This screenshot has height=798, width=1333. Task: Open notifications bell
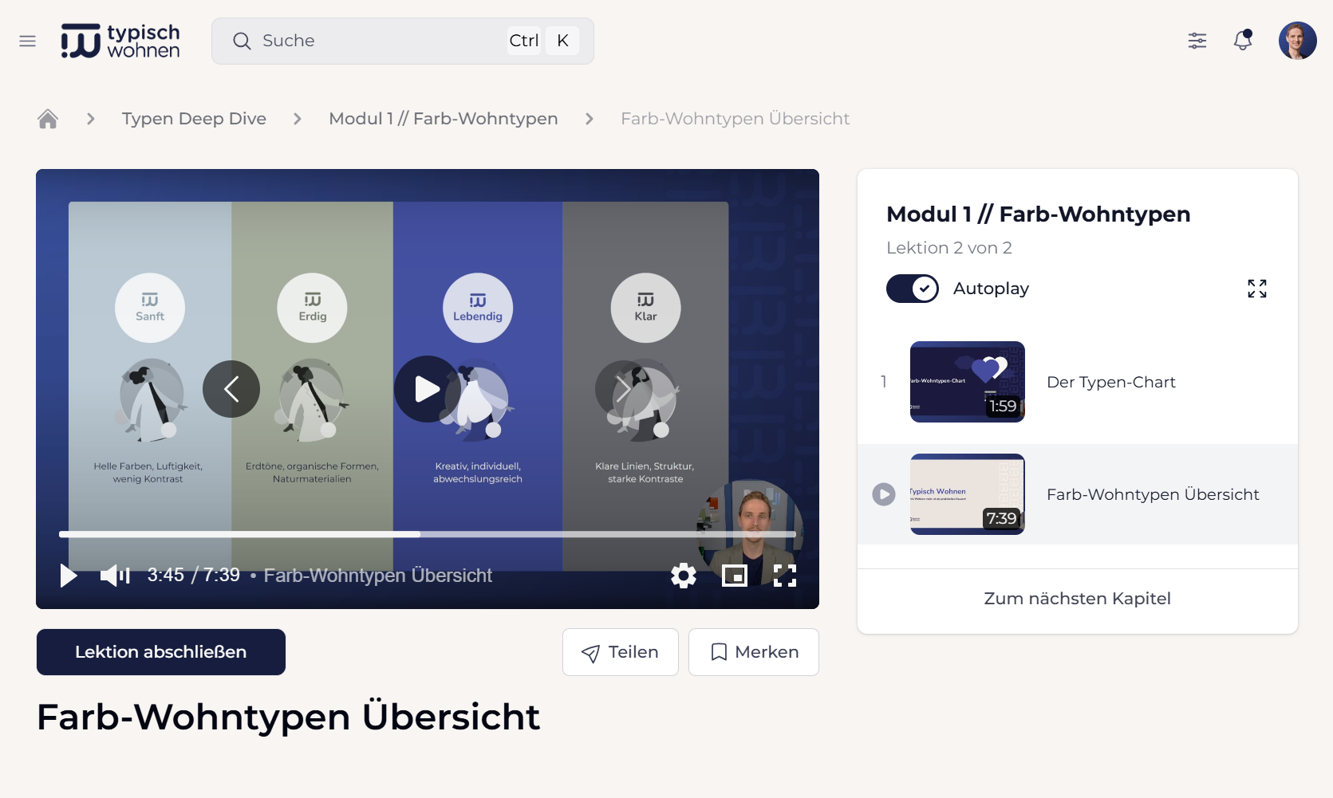1242,41
